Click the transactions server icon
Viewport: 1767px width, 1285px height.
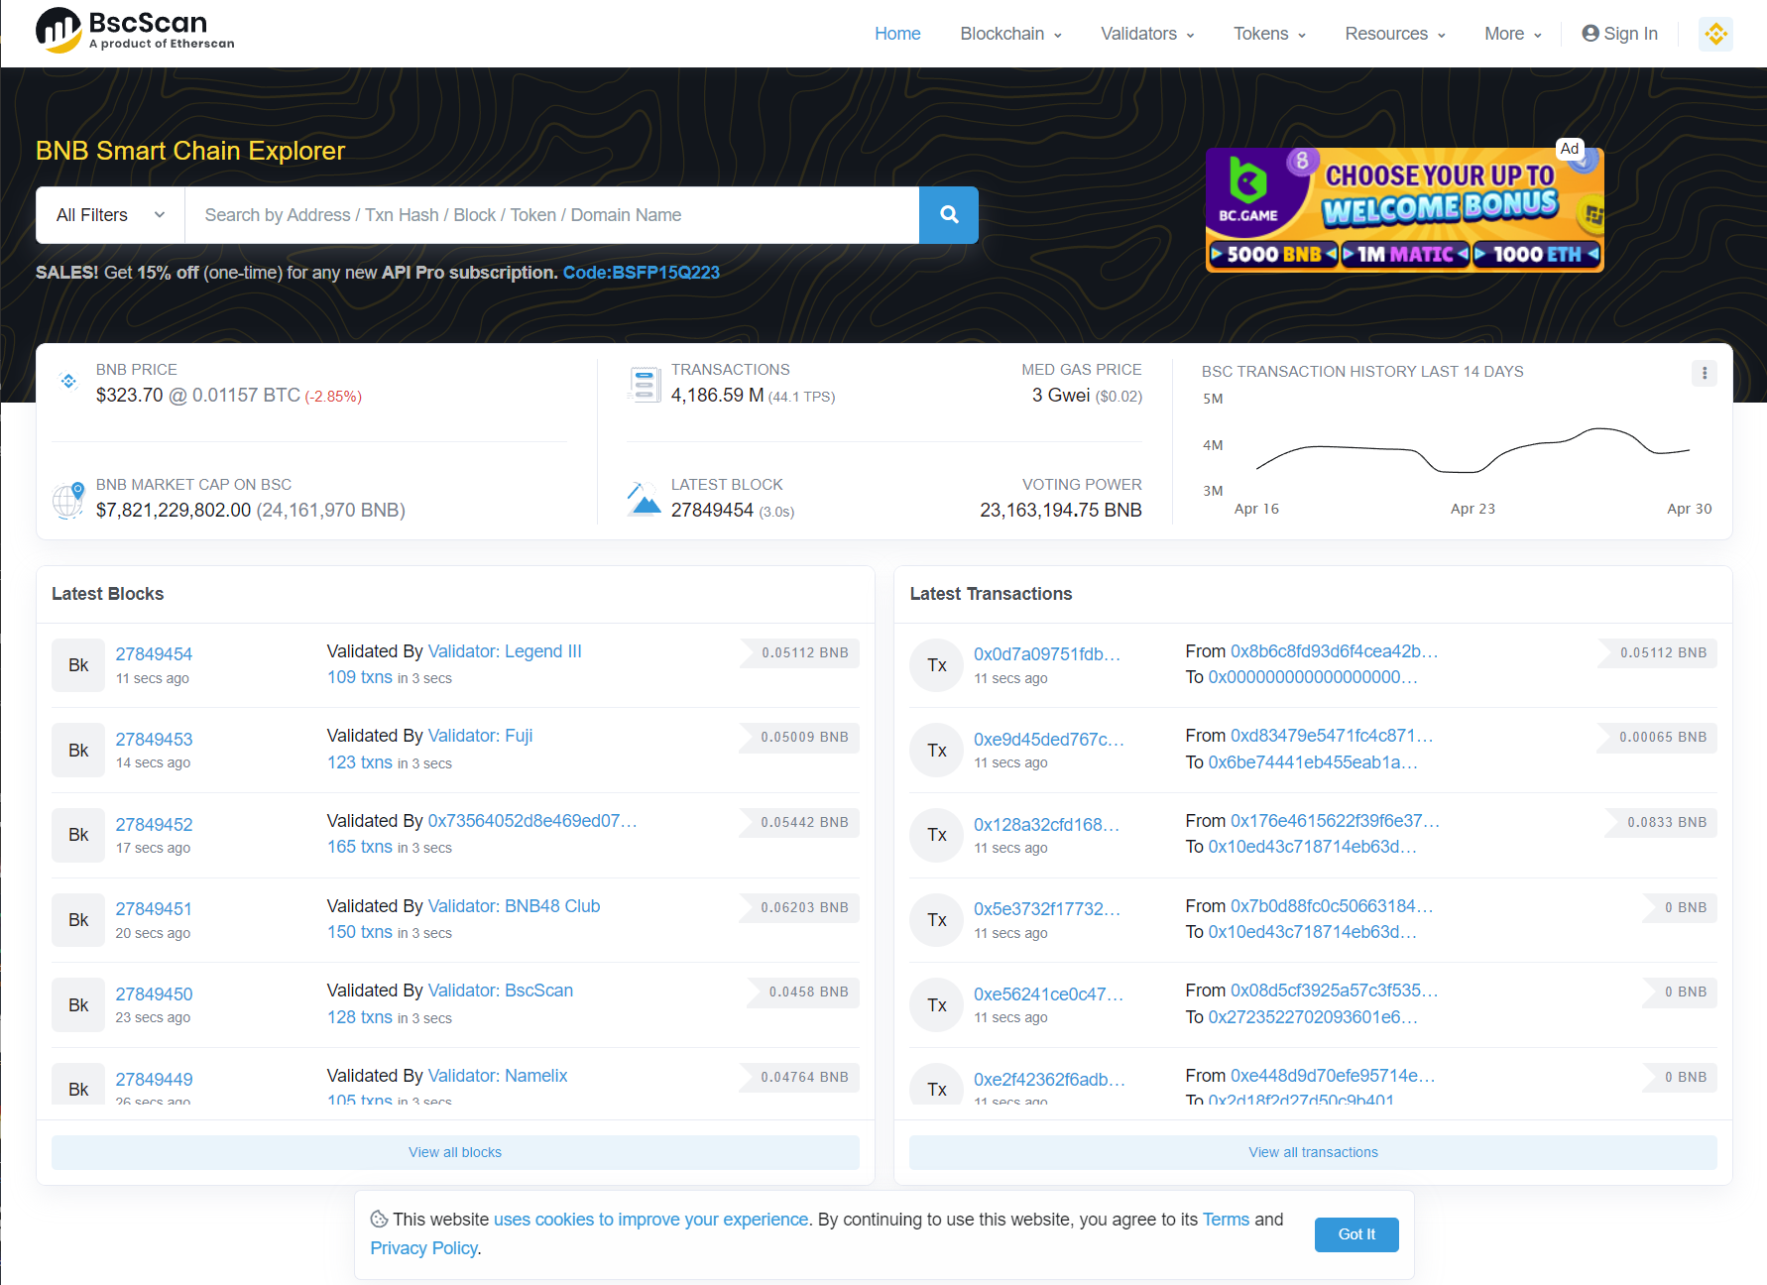pyautogui.click(x=645, y=384)
